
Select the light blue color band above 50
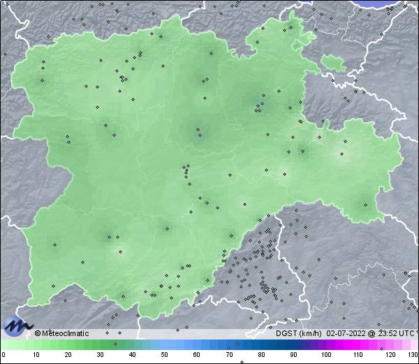[x=164, y=344]
